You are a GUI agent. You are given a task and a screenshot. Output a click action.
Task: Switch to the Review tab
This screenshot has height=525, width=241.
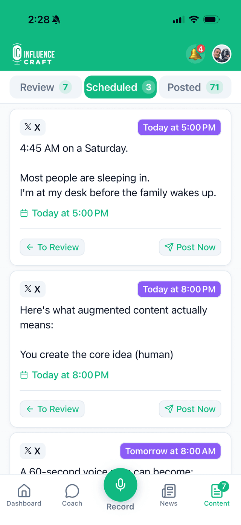tap(45, 87)
